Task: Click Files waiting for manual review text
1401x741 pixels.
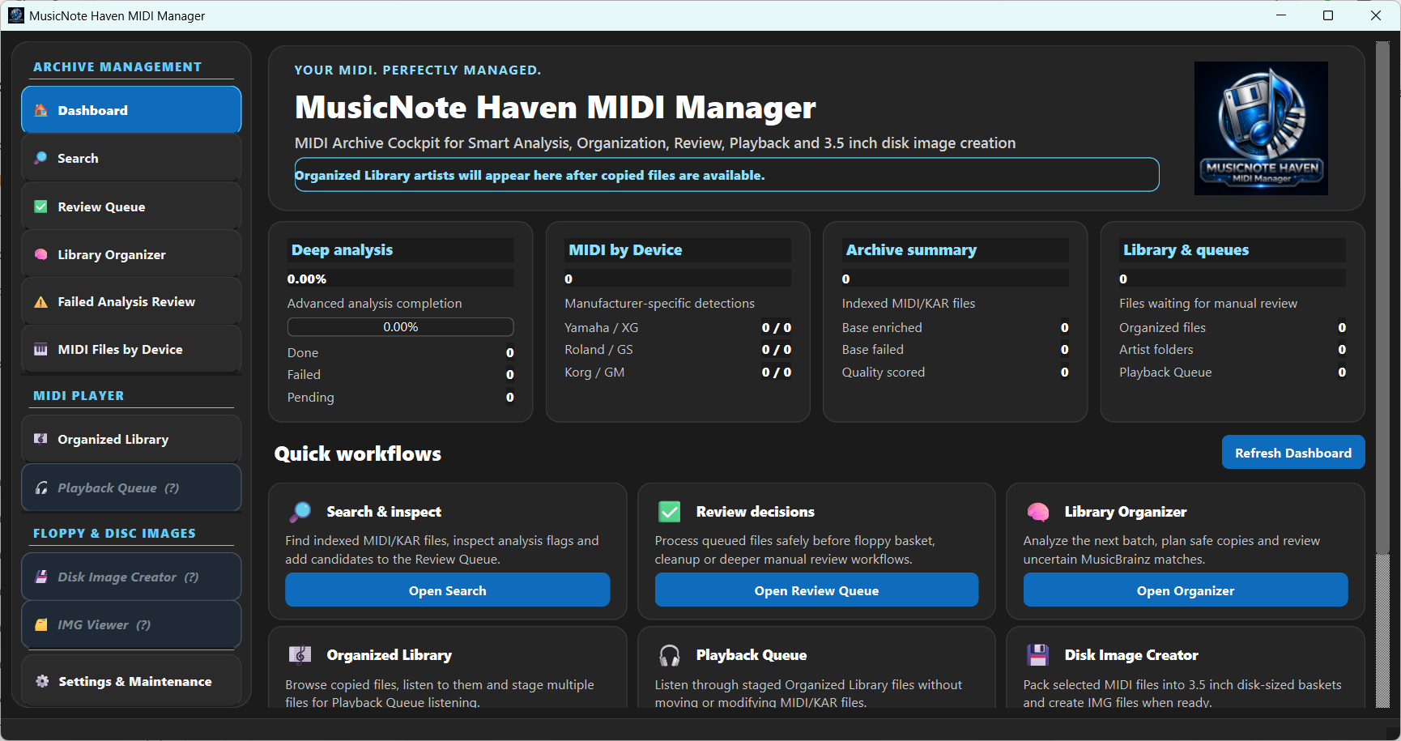Action: pyautogui.click(x=1208, y=304)
